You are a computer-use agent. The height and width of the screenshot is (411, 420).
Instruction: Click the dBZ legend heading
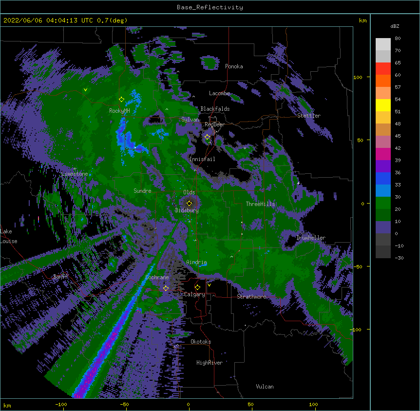click(395, 26)
